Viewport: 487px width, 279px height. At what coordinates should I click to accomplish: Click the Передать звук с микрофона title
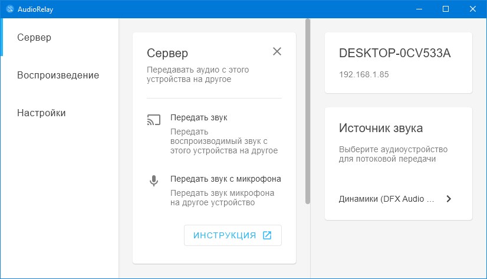pos(225,179)
